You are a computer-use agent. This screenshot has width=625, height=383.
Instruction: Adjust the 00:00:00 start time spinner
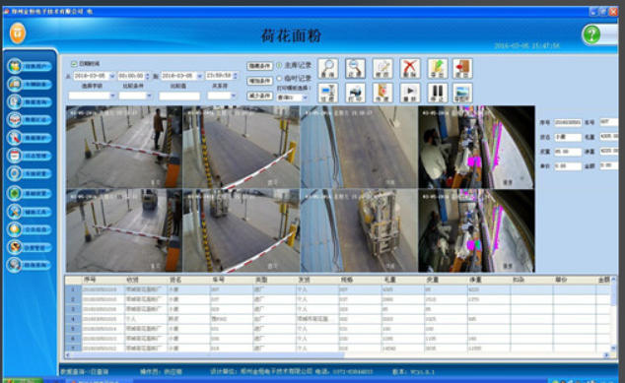(x=148, y=76)
